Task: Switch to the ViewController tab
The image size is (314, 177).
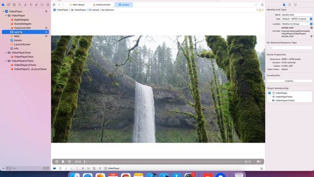Action: click(102, 4)
